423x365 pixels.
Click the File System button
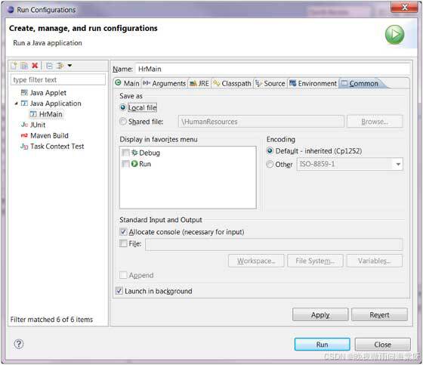[315, 261]
